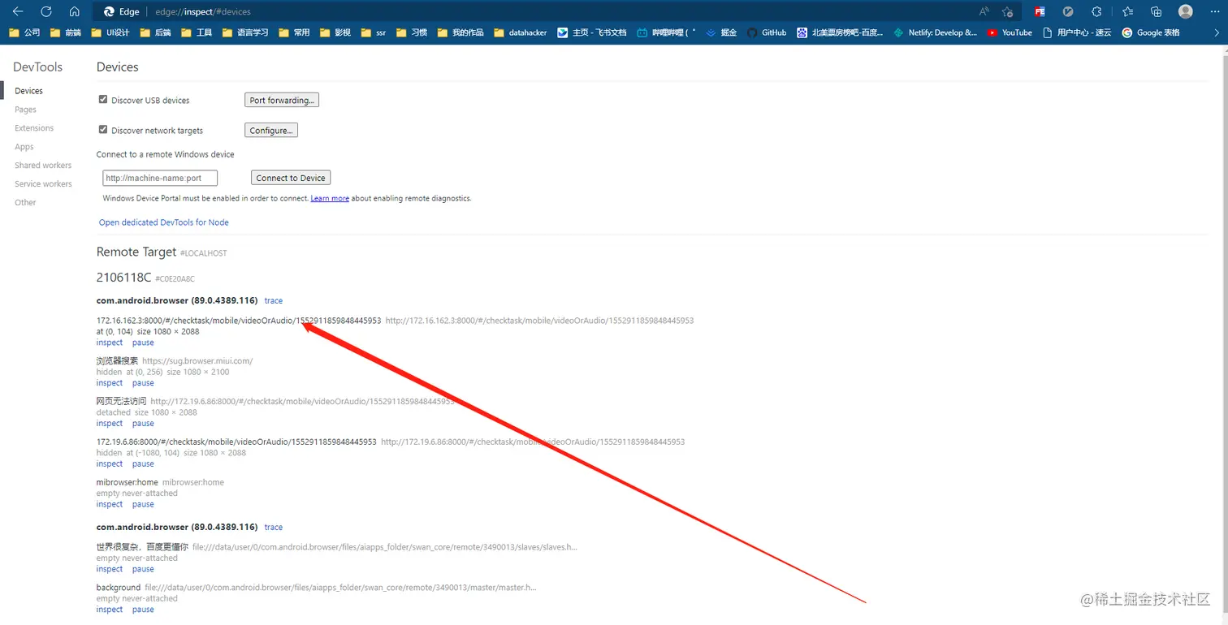Switch to Service workers in sidebar
Screen dimensions: 1228x625
(43, 183)
